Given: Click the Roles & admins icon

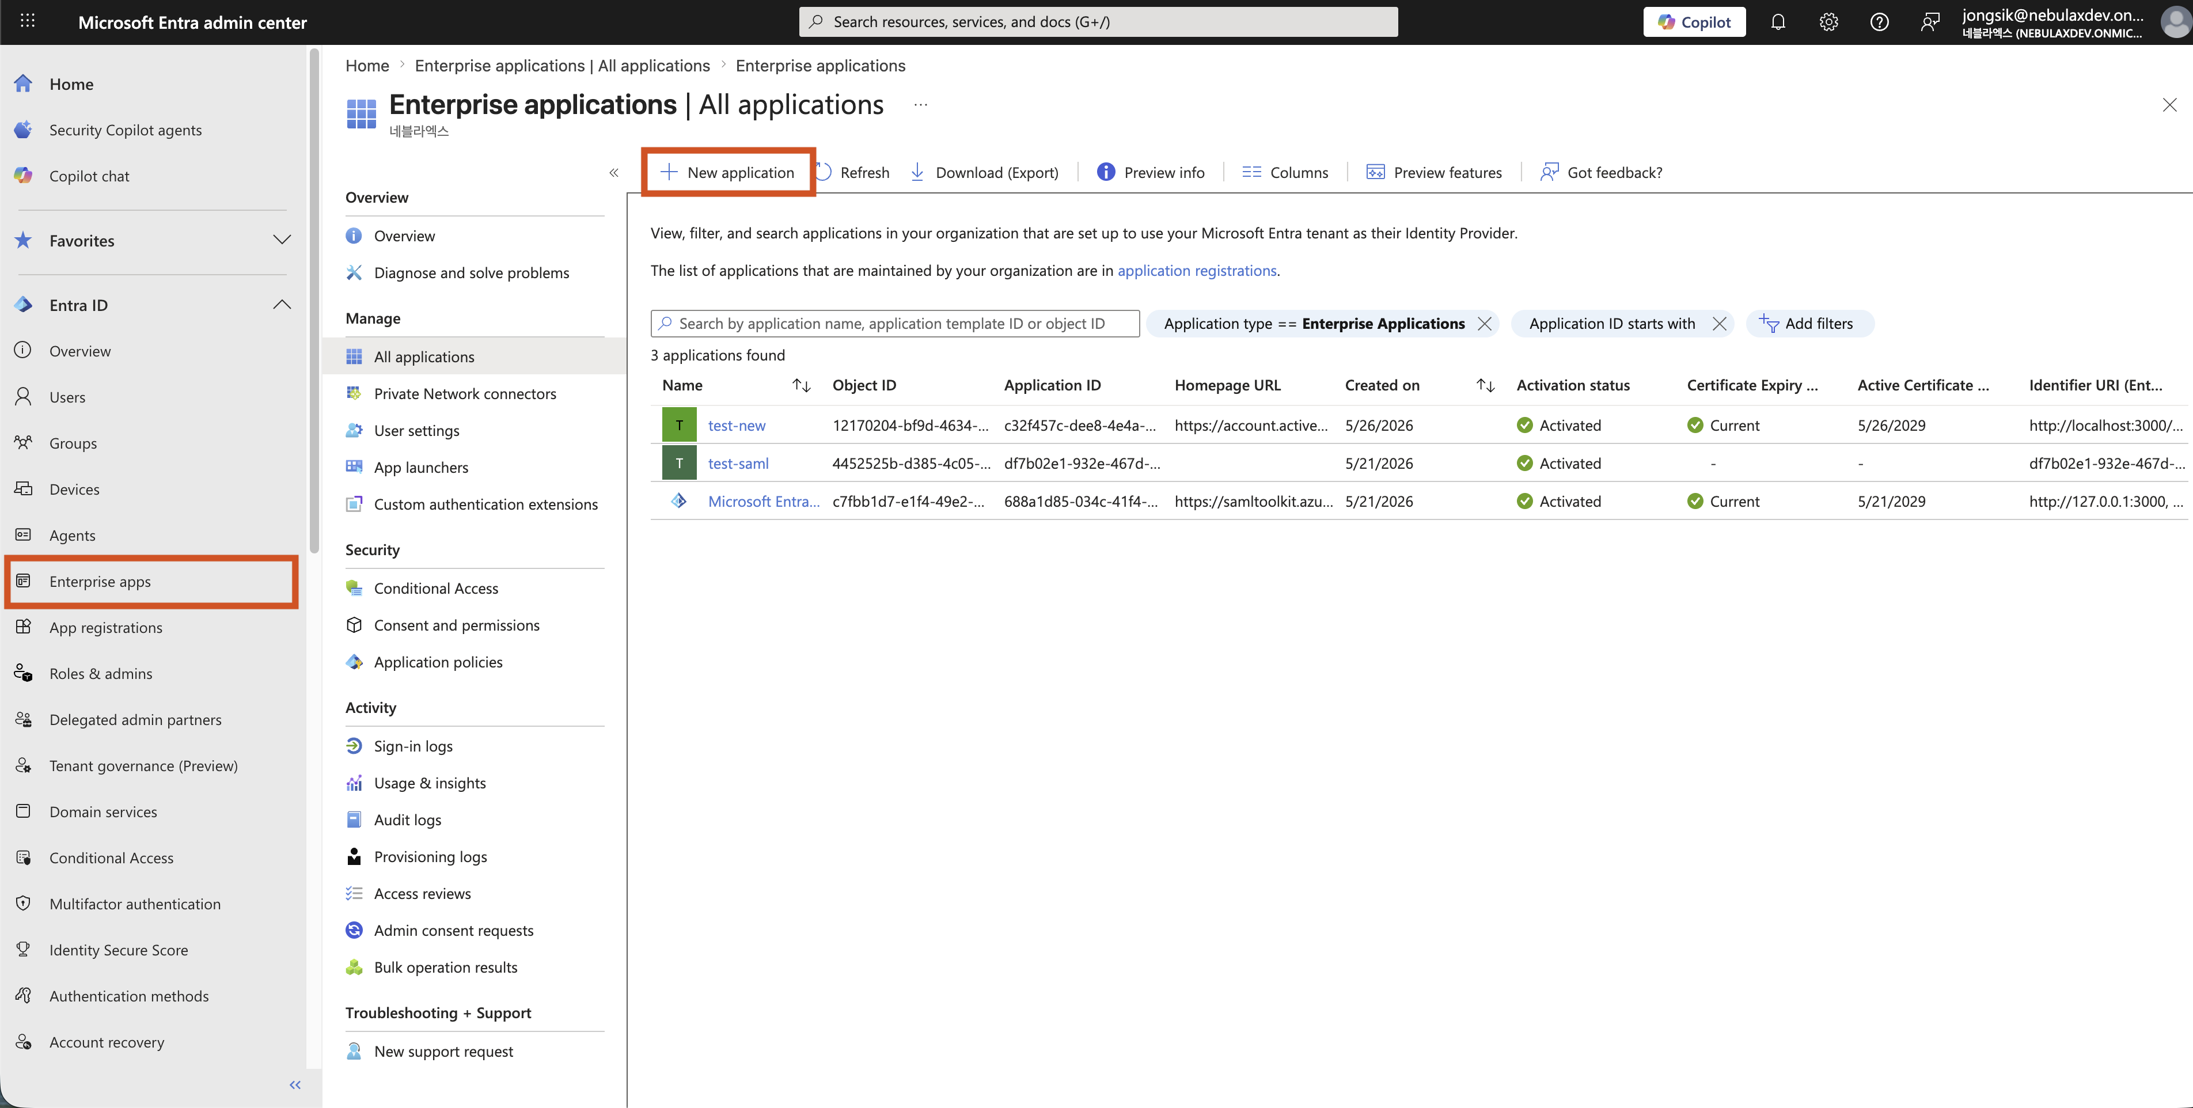Looking at the screenshot, I should [x=24, y=672].
